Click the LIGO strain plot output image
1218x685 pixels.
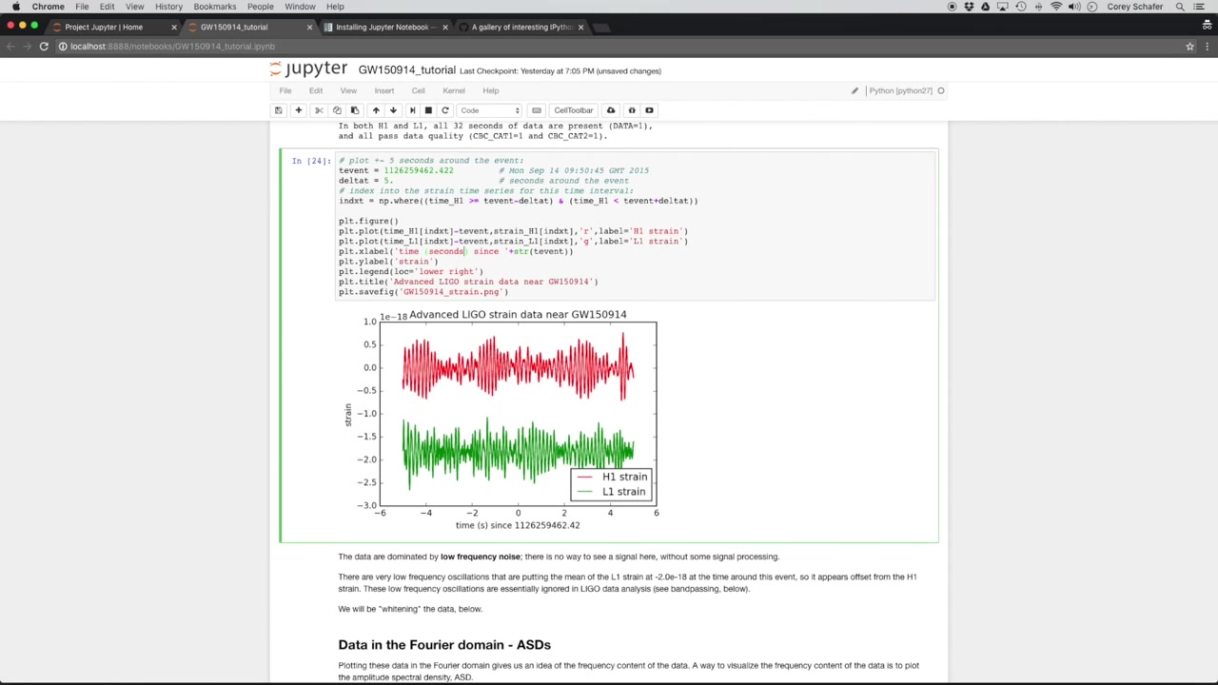tap(501, 420)
